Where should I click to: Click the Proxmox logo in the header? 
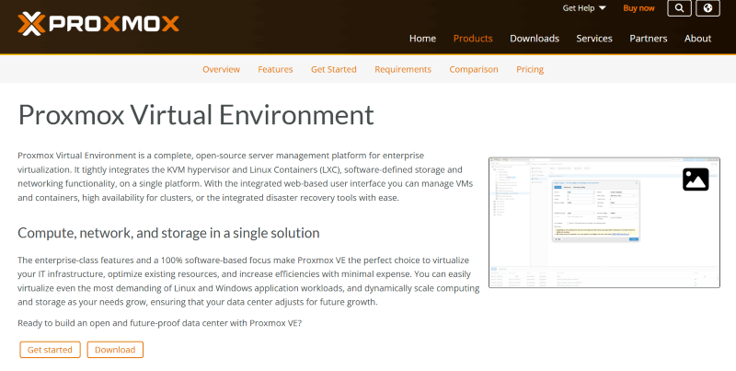pos(98,24)
